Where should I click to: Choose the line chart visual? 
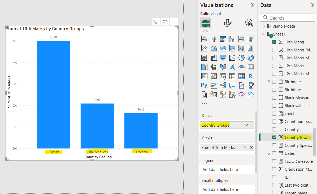tap(204, 48)
